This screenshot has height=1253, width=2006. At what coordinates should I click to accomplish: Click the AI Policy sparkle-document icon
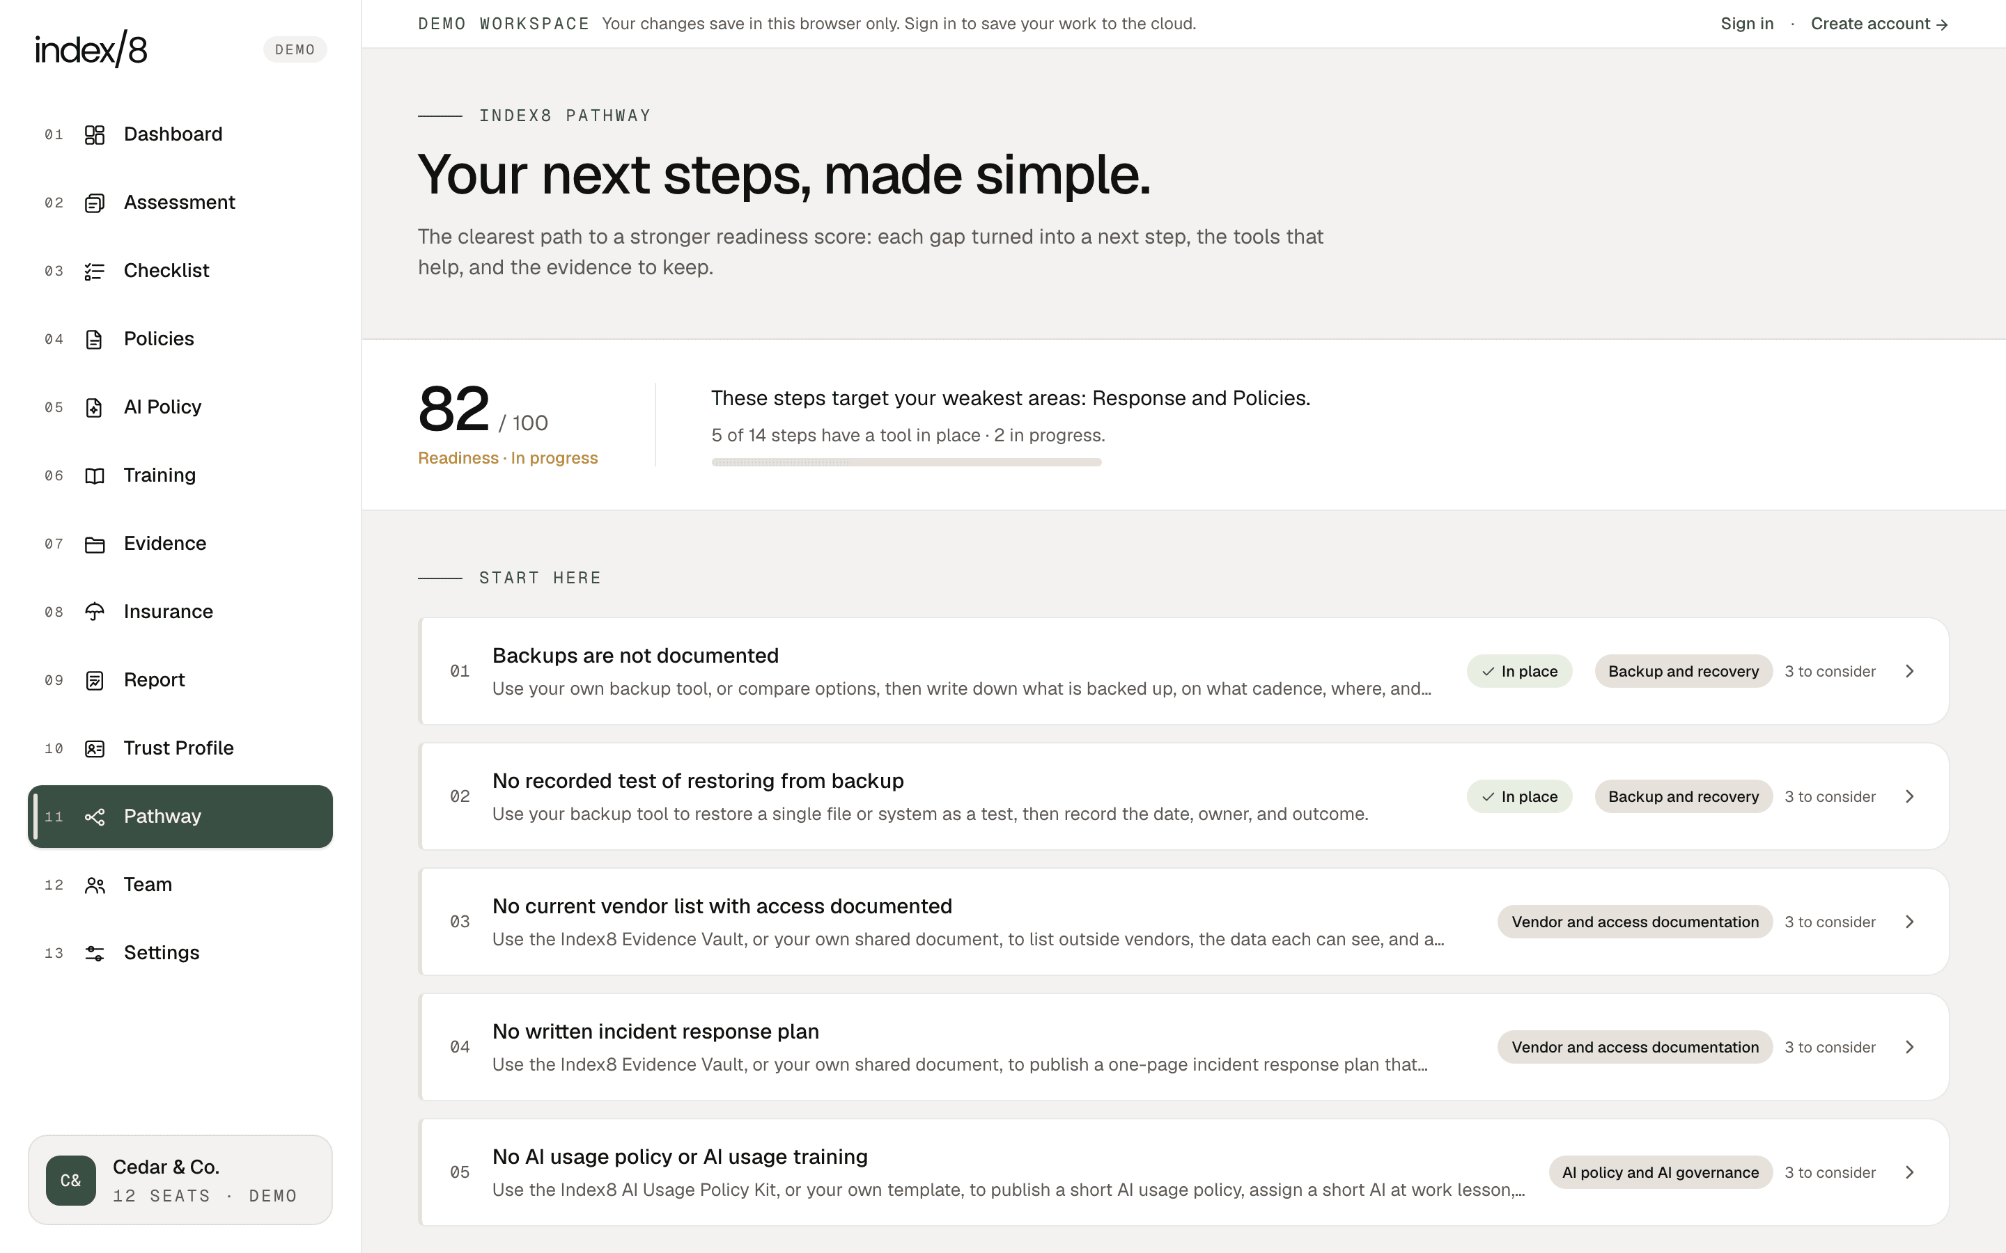coord(95,408)
